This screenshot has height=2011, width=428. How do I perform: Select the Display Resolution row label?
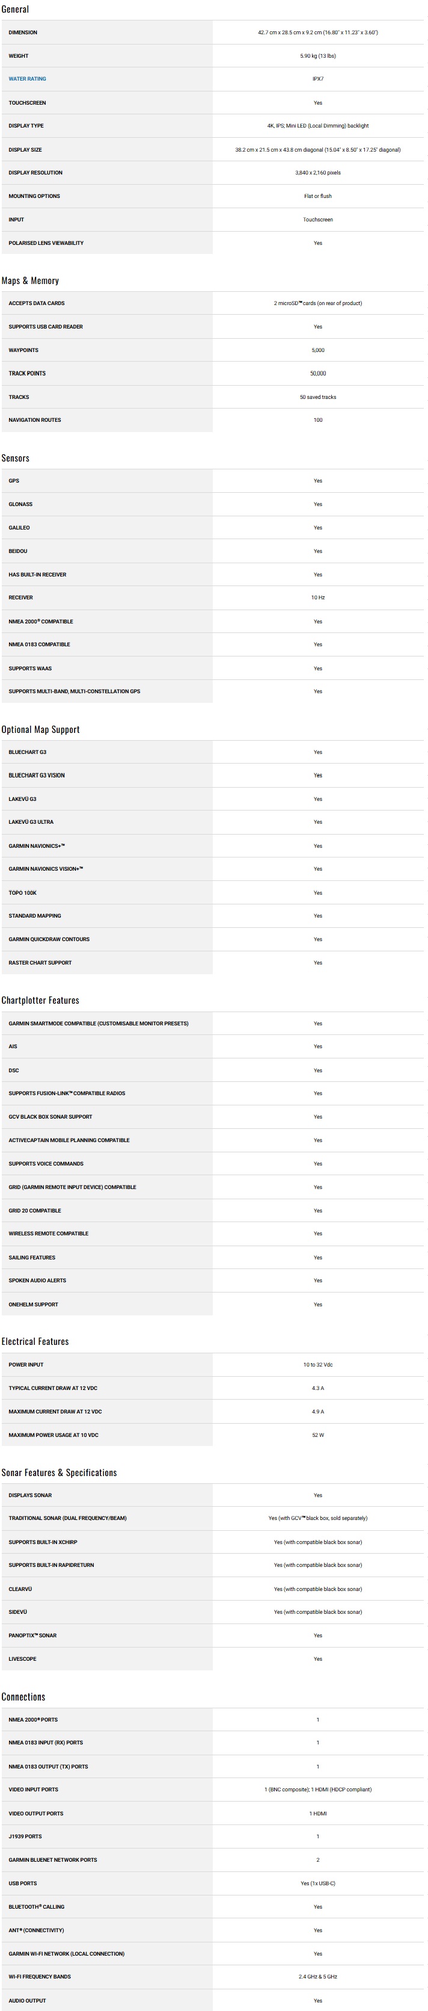(35, 173)
